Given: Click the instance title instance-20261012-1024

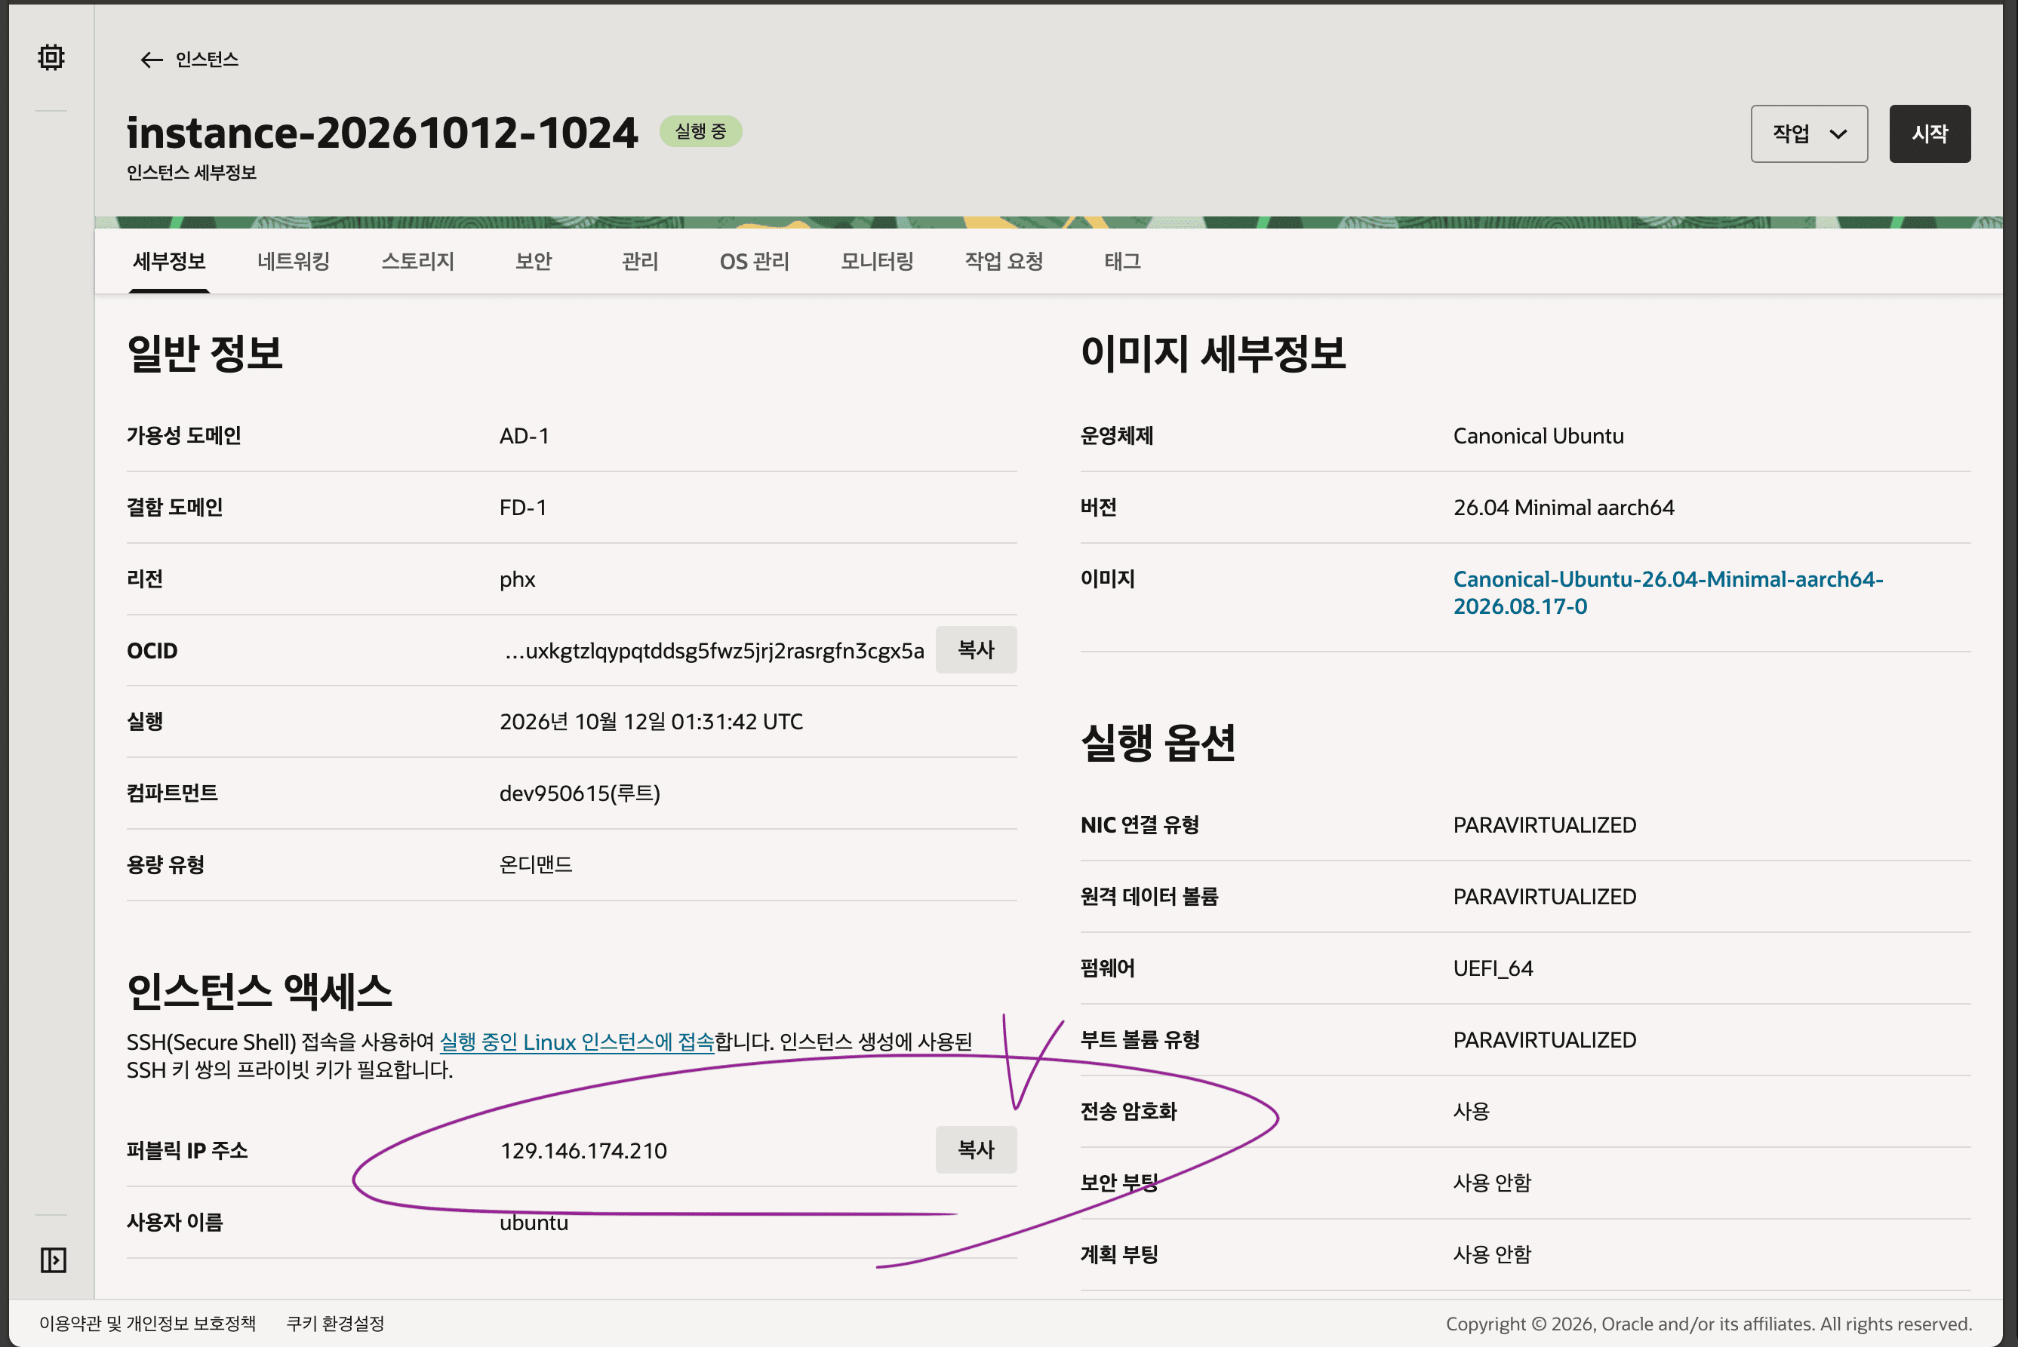Looking at the screenshot, I should pyautogui.click(x=383, y=132).
